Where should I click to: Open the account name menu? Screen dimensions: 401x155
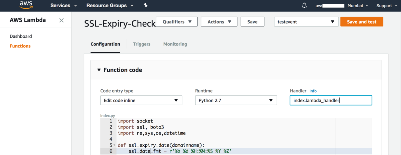[x=330, y=5]
